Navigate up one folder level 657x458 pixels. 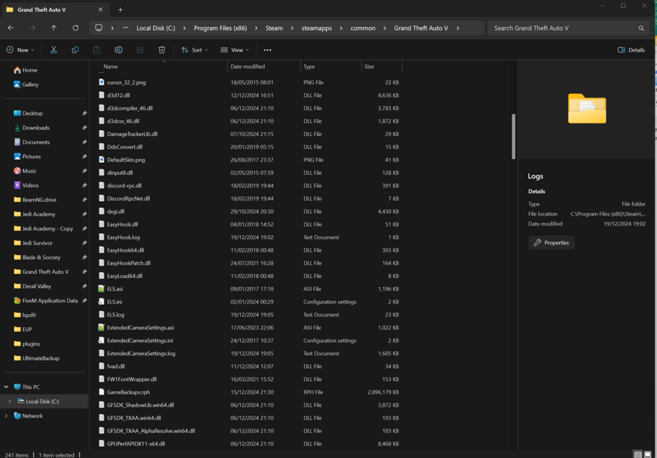pyautogui.click(x=54, y=28)
